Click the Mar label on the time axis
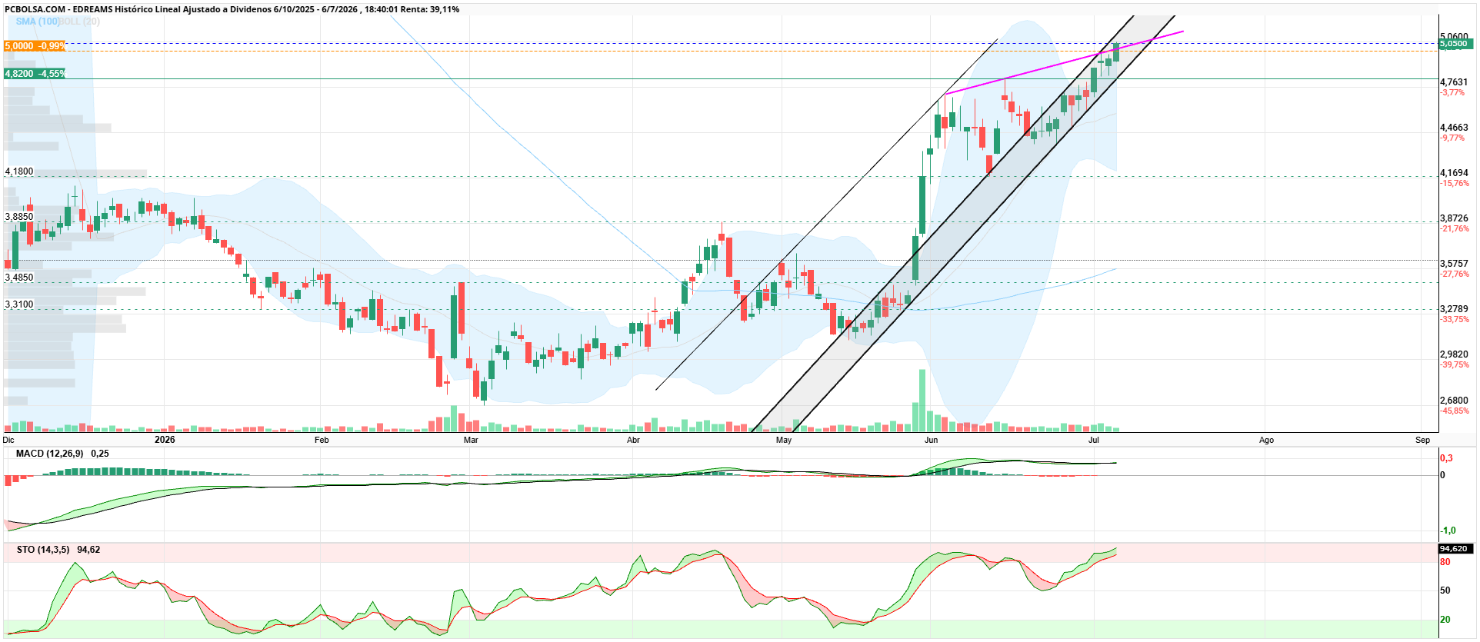 [x=471, y=440]
